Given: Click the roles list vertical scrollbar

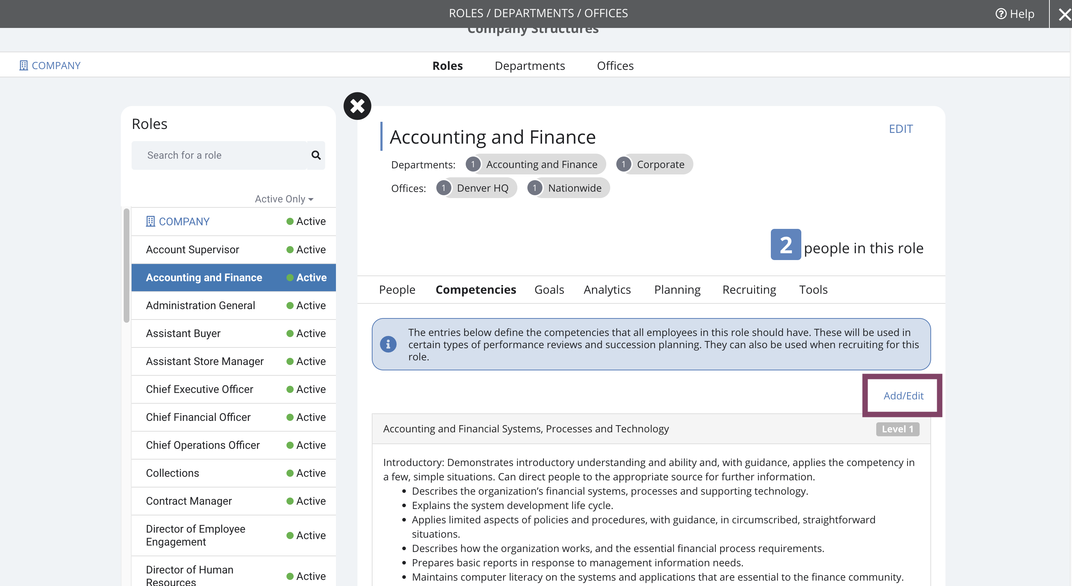Looking at the screenshot, I should pos(127,266).
